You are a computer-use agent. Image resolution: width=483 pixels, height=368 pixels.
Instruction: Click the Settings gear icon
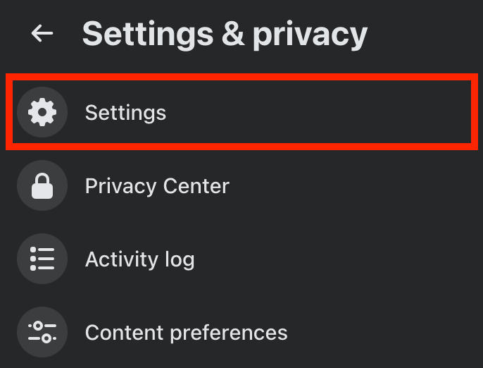[x=42, y=112]
